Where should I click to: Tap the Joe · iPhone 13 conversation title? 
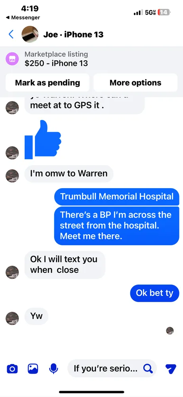73,34
